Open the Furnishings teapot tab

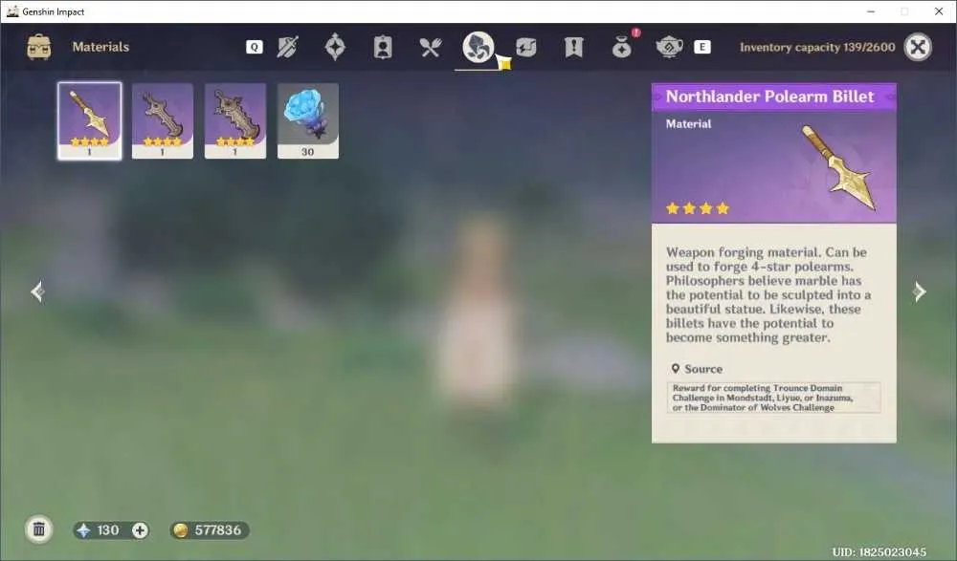tap(669, 47)
